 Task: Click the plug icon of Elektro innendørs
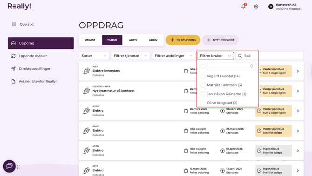[87, 71]
